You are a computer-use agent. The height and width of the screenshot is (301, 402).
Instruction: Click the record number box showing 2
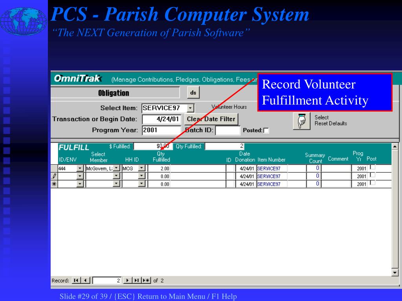[x=107, y=281]
